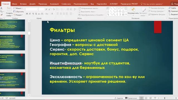Viewport: 178px width, 100px height.
Task: Switch to reading view icon
Action: (150, 98)
